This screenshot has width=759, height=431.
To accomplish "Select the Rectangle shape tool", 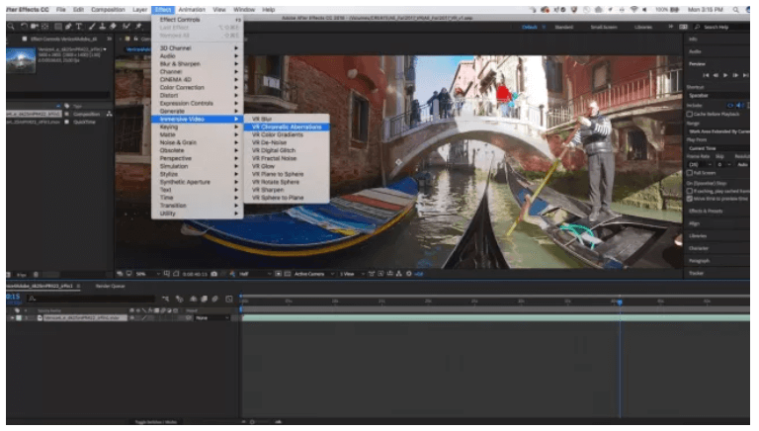I will (x=57, y=26).
